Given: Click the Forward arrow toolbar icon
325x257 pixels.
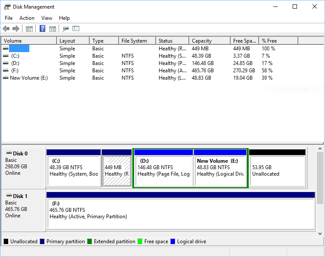Looking at the screenshot, I should pyautogui.click(x=16, y=28).
